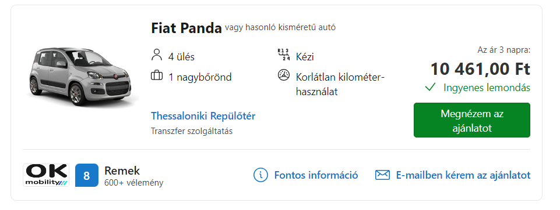Click the blue rating score 8 badge
The height and width of the screenshot is (210, 560).
[86, 175]
